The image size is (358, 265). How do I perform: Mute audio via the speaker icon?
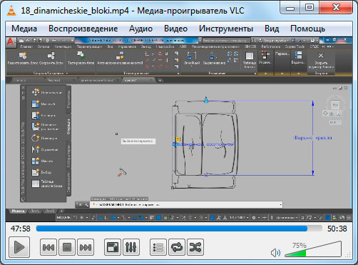[x=275, y=253]
